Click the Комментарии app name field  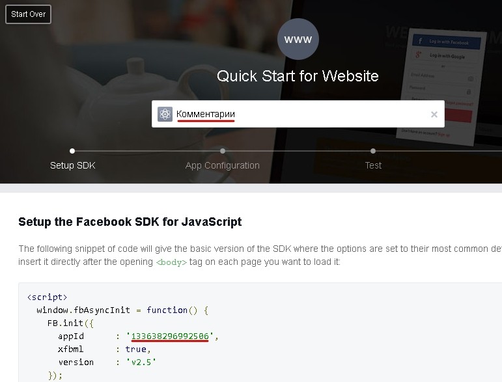[x=298, y=114]
